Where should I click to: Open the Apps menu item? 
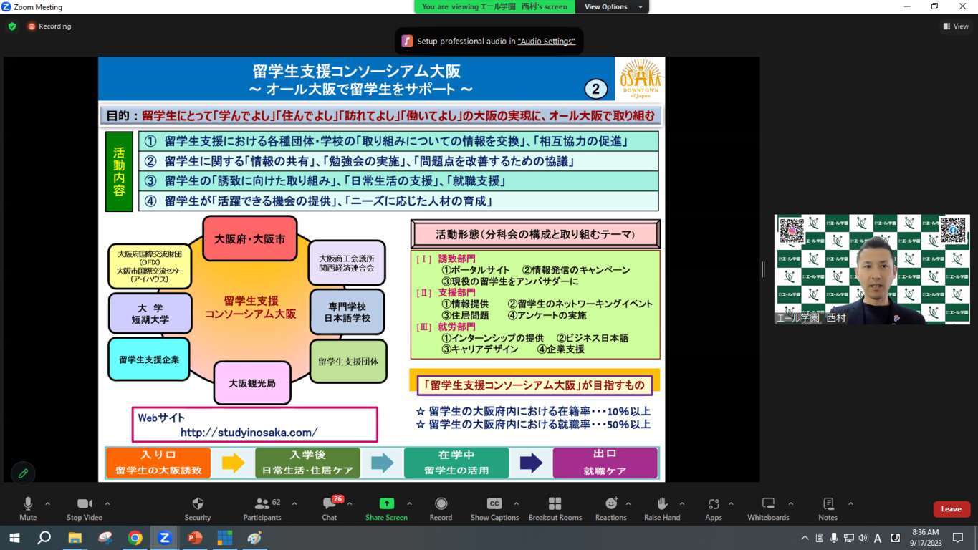(x=713, y=504)
